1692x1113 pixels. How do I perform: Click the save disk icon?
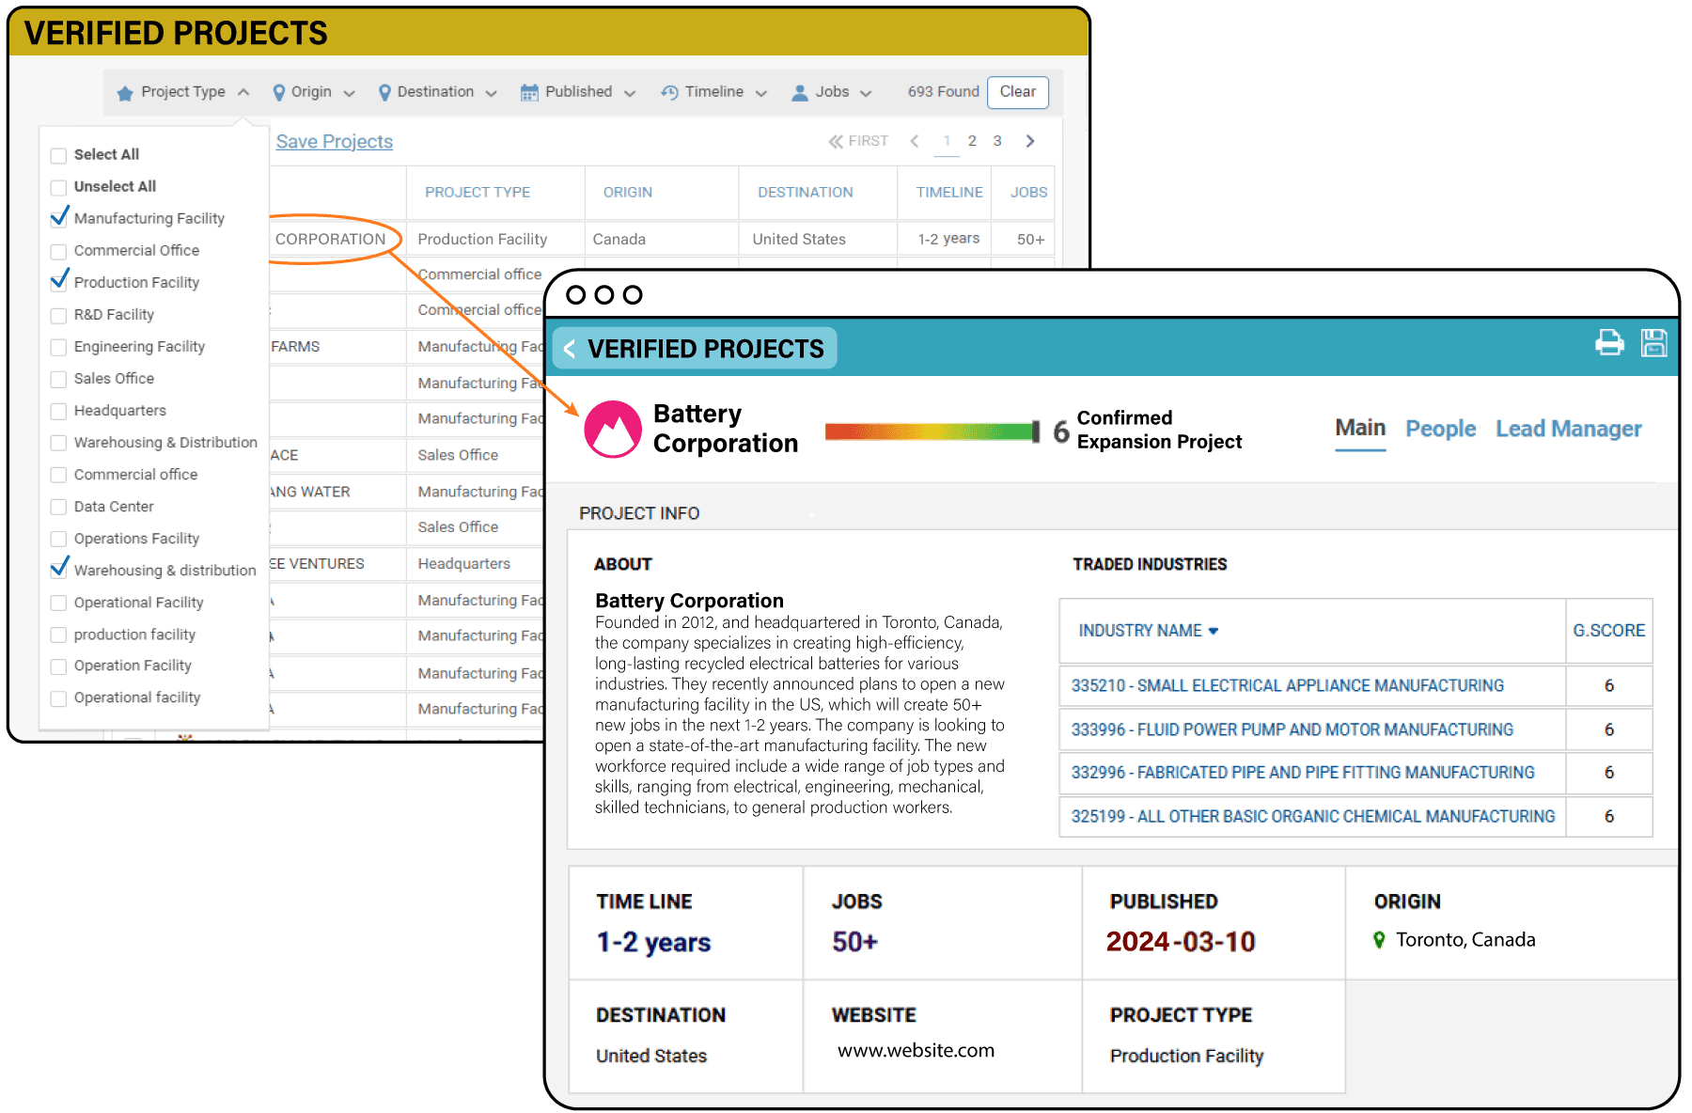[x=1653, y=342]
